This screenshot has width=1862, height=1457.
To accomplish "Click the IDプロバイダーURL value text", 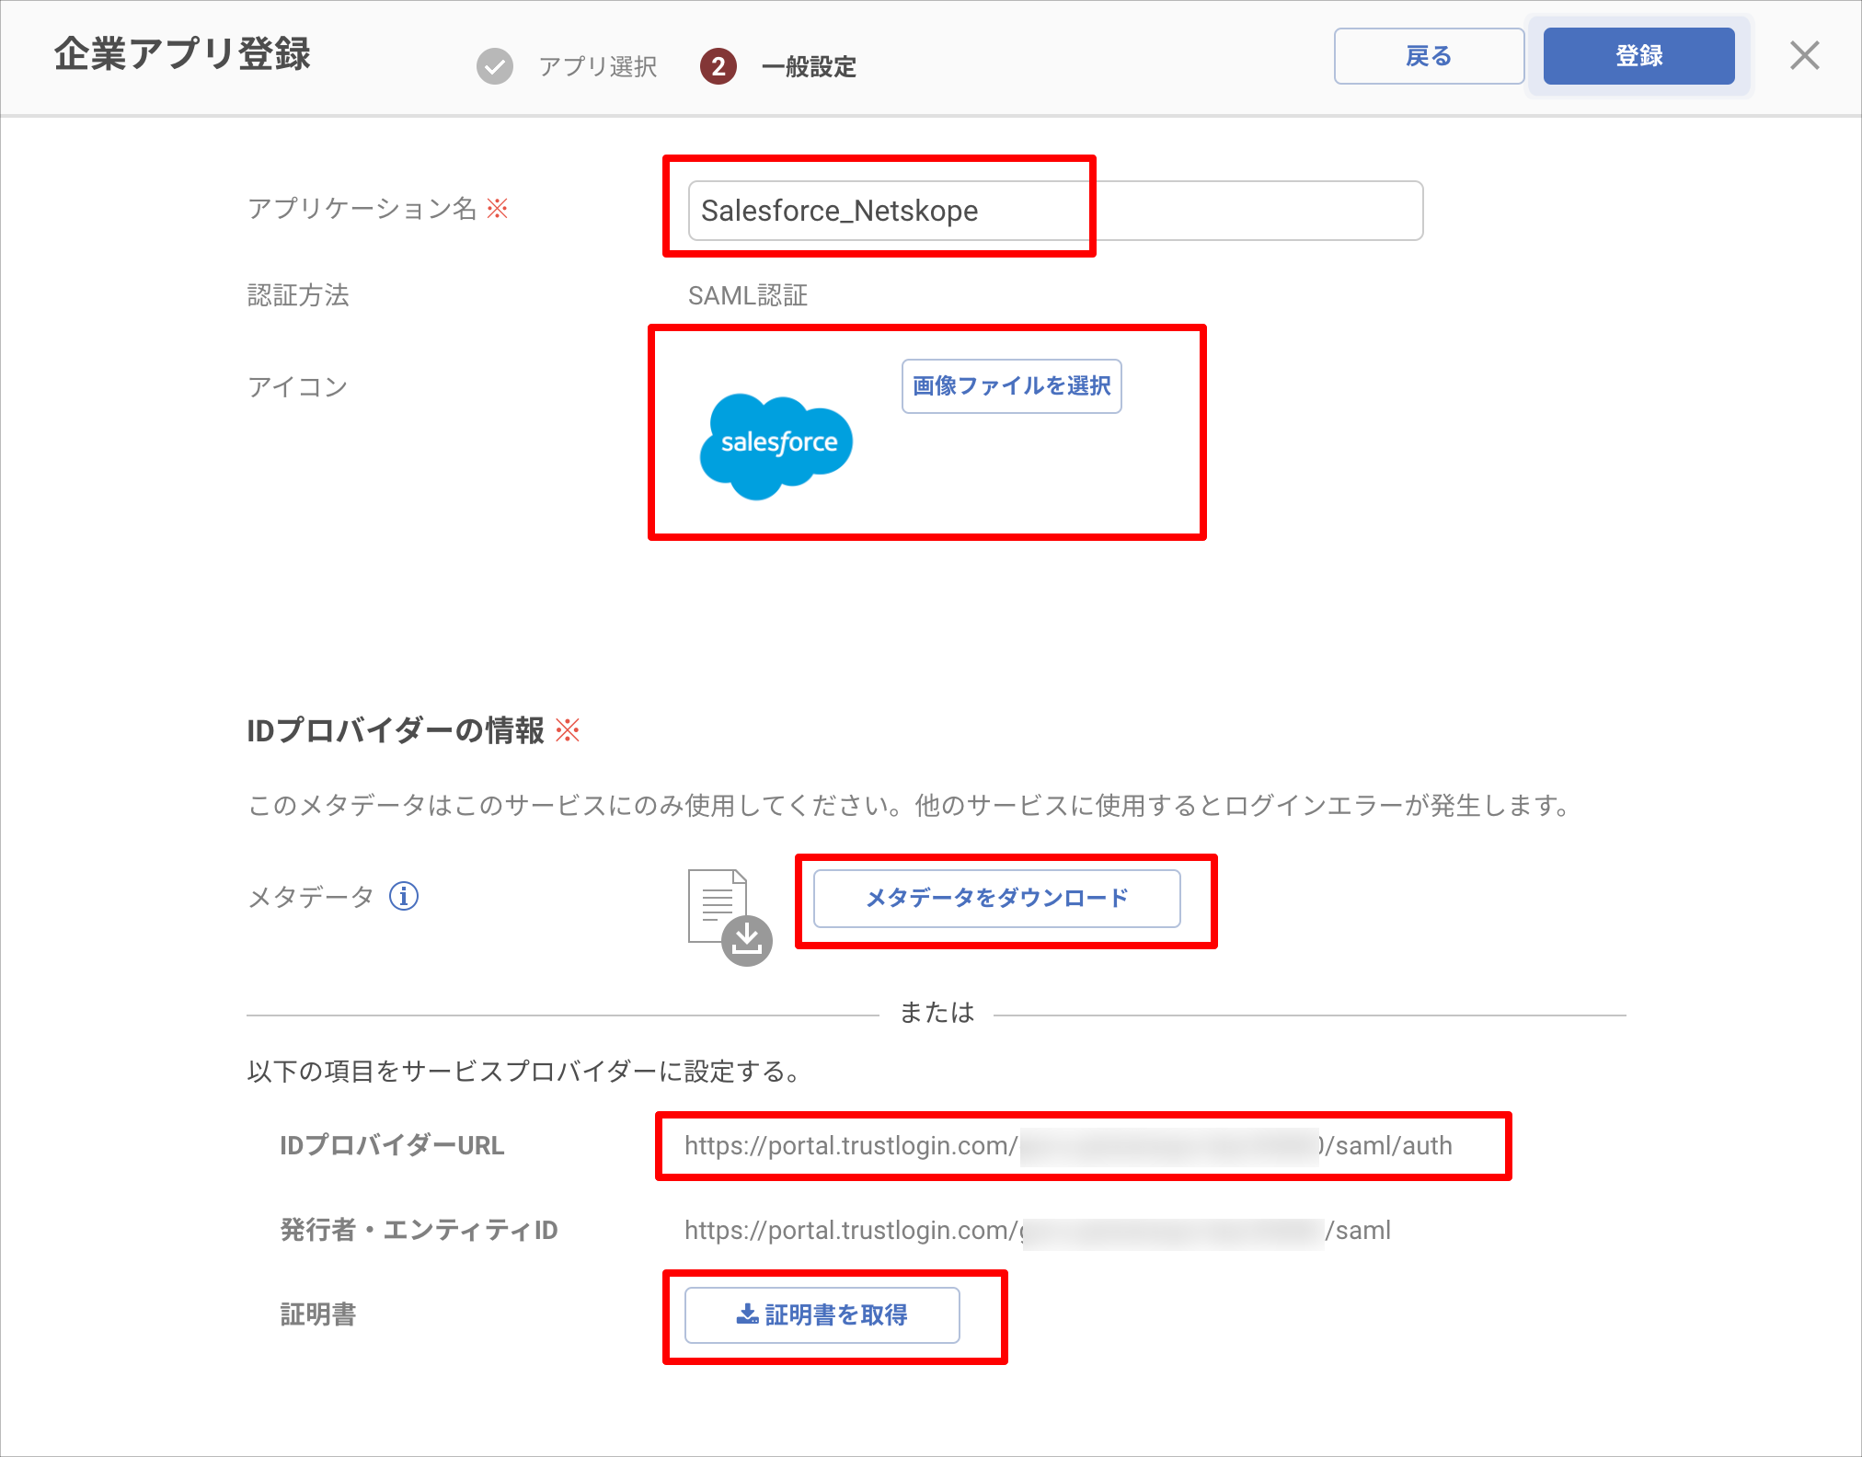I will coord(1068,1146).
